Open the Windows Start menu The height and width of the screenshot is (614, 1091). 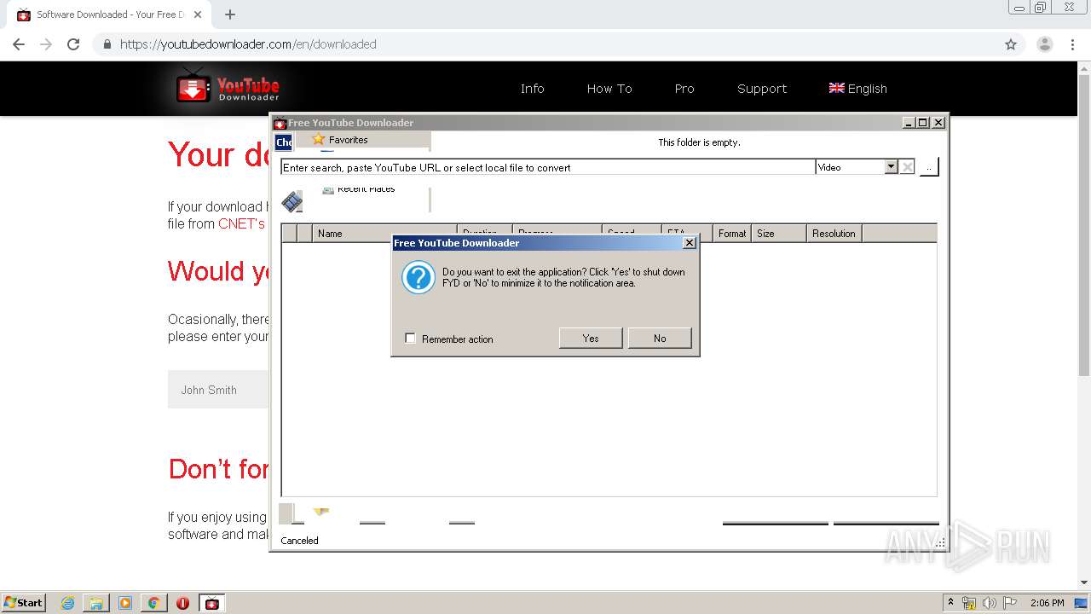click(x=23, y=603)
